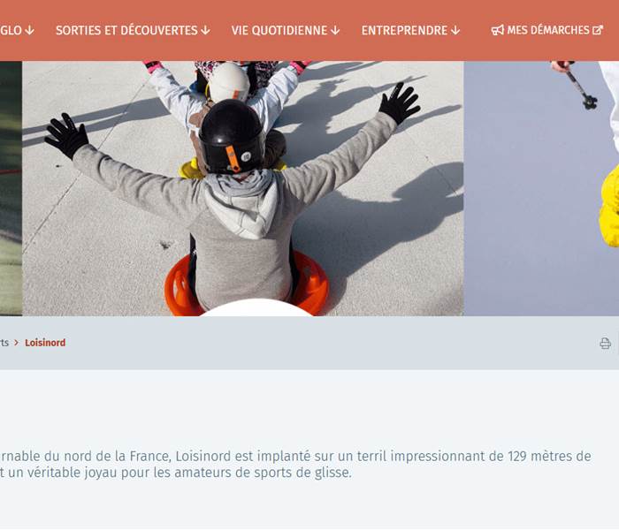
Task: Click the skier photo on the right
Action: tap(541, 188)
